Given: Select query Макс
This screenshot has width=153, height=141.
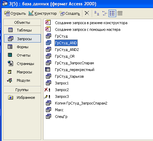Looking at the screenshot, I should [59, 110].
